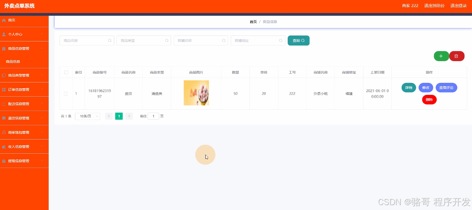This screenshot has width=472, height=210.
Task: Click 退出到前台 in the top bar
Action: point(434,6)
